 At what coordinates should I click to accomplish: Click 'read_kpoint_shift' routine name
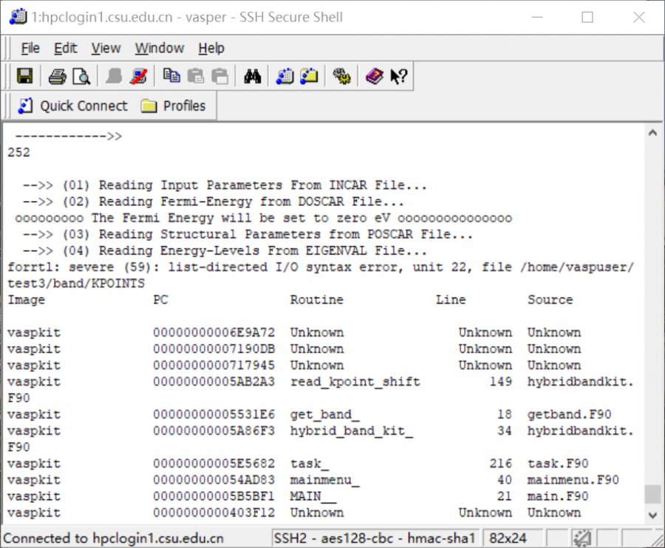tap(355, 382)
